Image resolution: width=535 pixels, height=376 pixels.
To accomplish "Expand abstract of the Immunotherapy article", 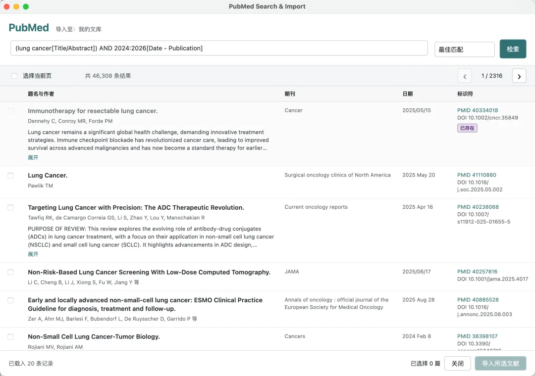I will pos(33,157).
